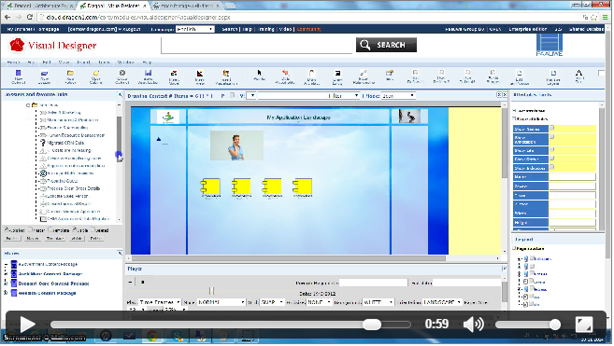
Task: Toggle the Page system checkbox in legend
Action: 514,248
